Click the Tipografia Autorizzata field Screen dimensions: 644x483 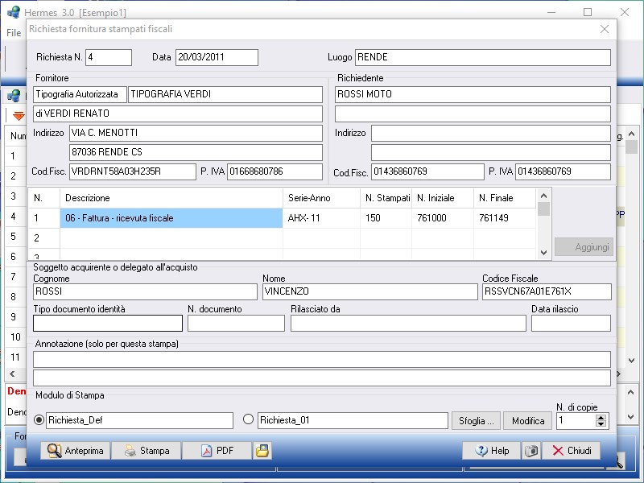tap(80, 94)
